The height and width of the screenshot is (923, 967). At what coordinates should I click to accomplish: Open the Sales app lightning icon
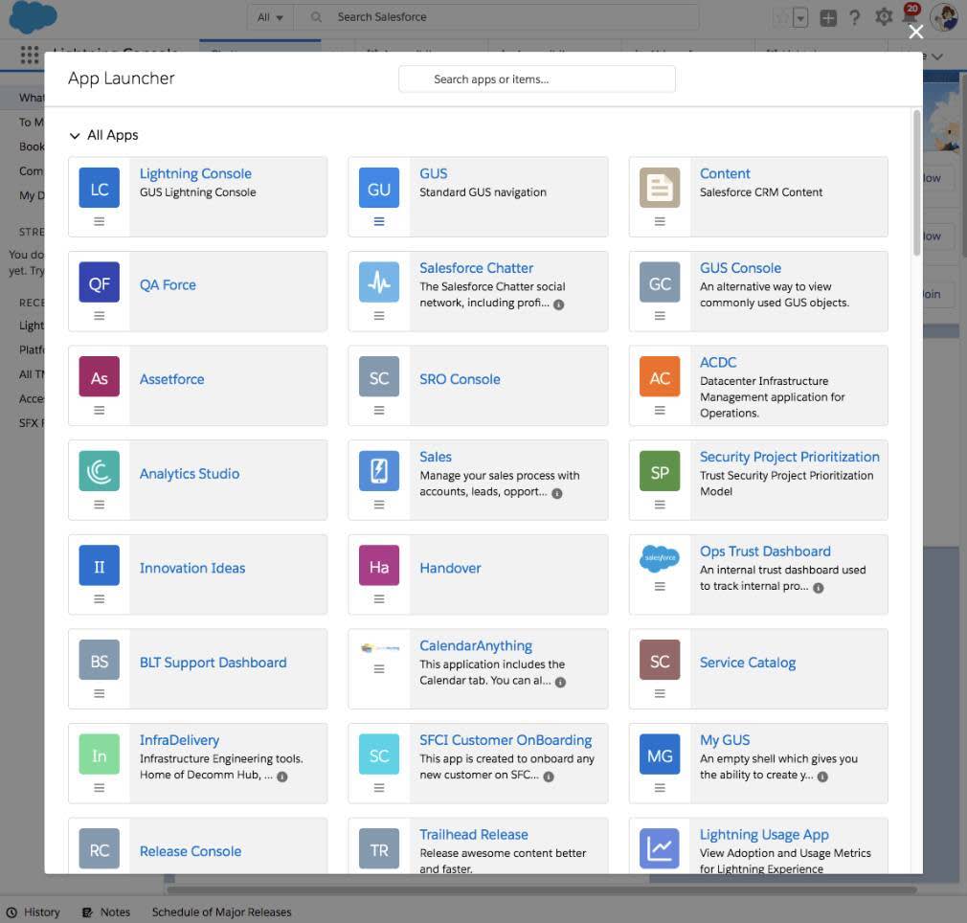click(x=378, y=471)
